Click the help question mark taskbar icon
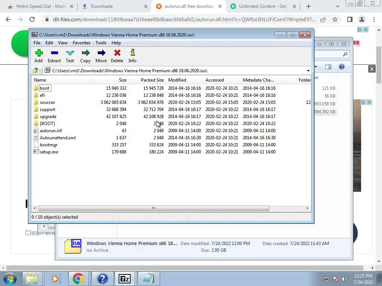 point(102,279)
